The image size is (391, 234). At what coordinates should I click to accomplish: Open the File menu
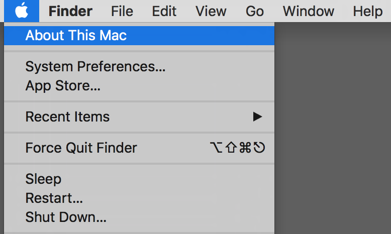122,11
